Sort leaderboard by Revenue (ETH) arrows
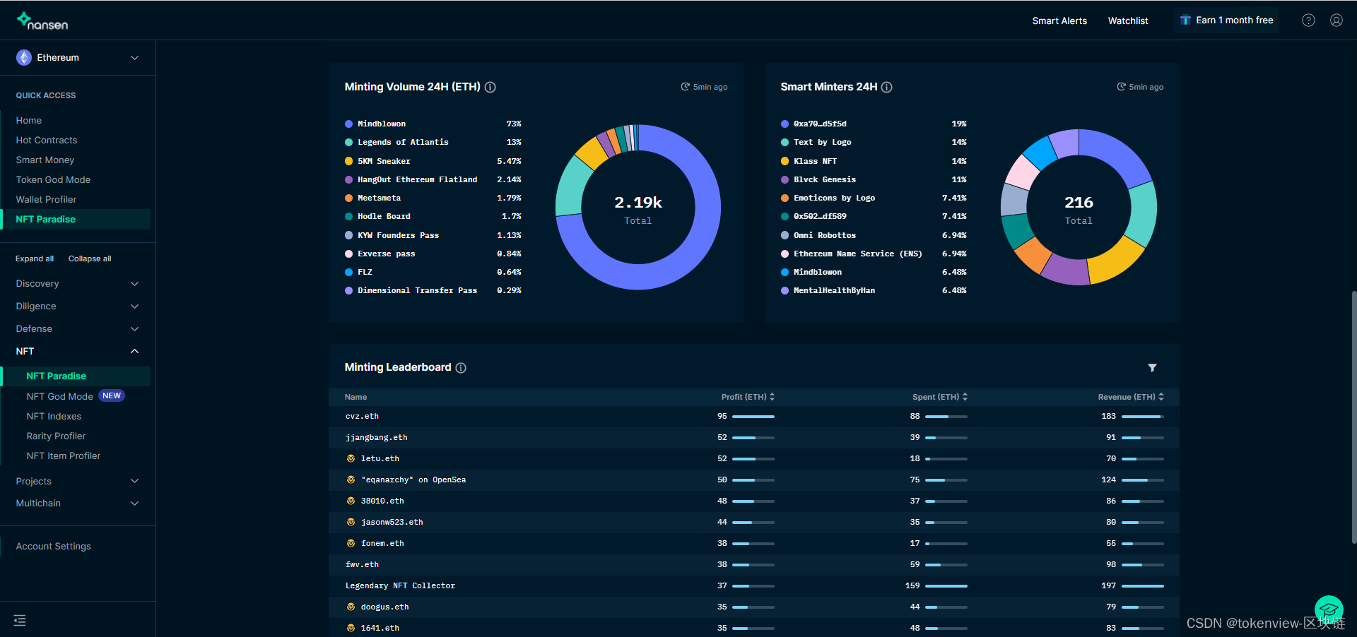Image resolution: width=1357 pixels, height=637 pixels. point(1161,397)
